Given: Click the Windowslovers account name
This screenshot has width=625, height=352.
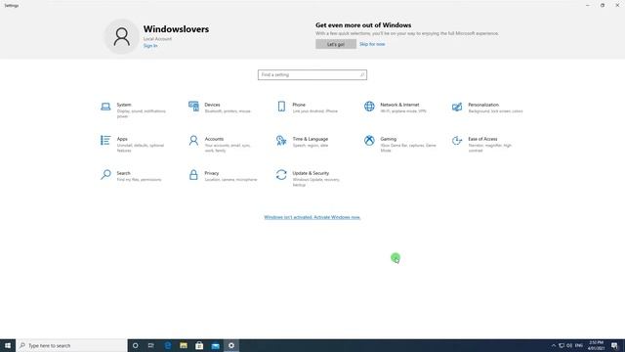Looking at the screenshot, I should [176, 29].
